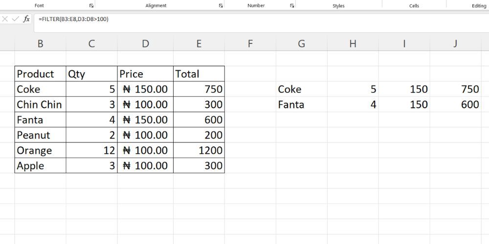Click the Enter checkmark formula icon
Screen dimensions: 489x244
[x=15, y=19]
